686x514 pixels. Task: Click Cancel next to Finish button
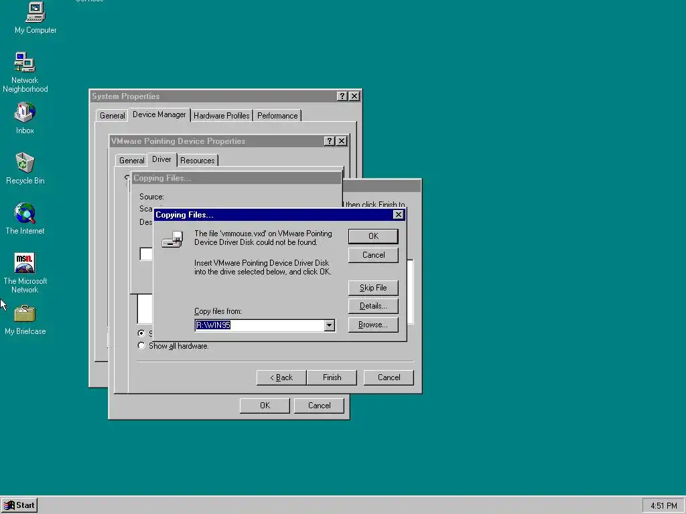coord(389,377)
